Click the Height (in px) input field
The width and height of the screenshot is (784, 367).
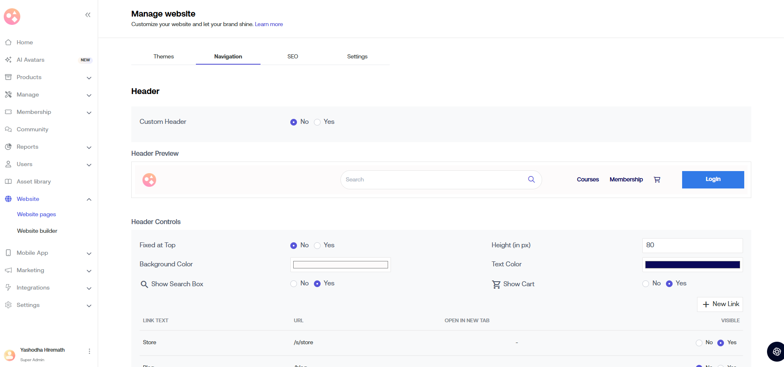(x=692, y=245)
